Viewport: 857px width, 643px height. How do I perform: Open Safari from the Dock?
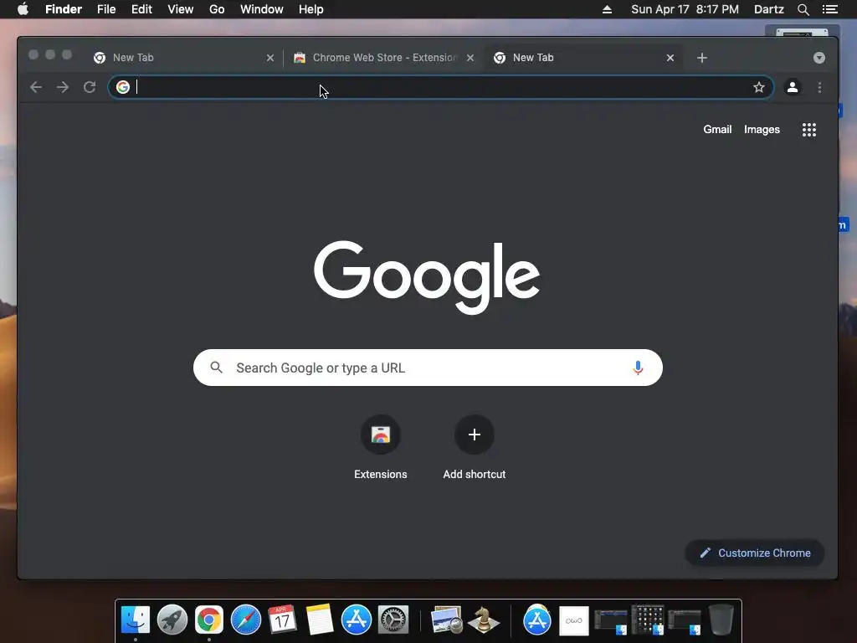(246, 620)
